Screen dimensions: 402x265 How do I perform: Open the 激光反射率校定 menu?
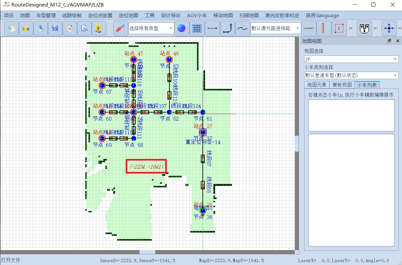(x=282, y=15)
